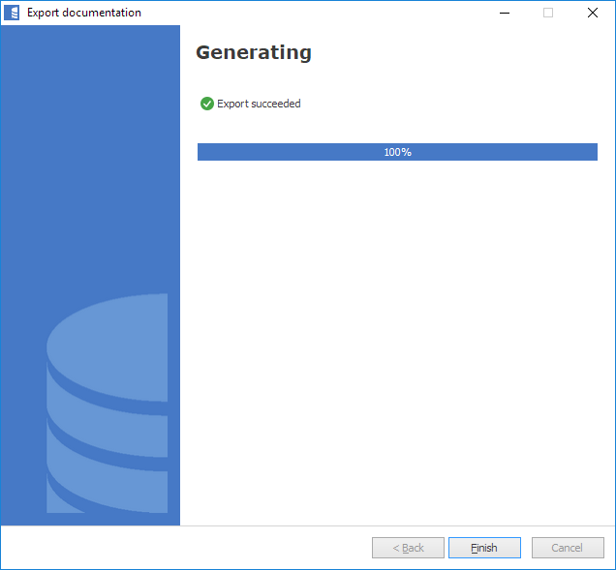Click the greyed-out maximize button
The width and height of the screenshot is (616, 570).
pyautogui.click(x=548, y=13)
